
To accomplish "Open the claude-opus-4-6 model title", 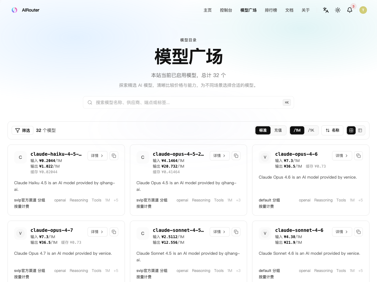I will pyautogui.click(x=296, y=154).
